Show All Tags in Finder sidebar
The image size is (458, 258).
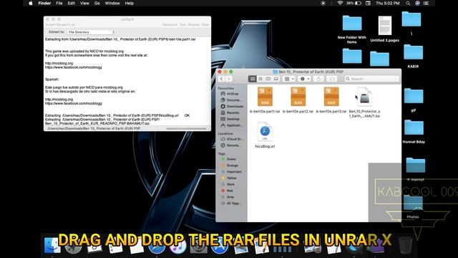pos(230,204)
